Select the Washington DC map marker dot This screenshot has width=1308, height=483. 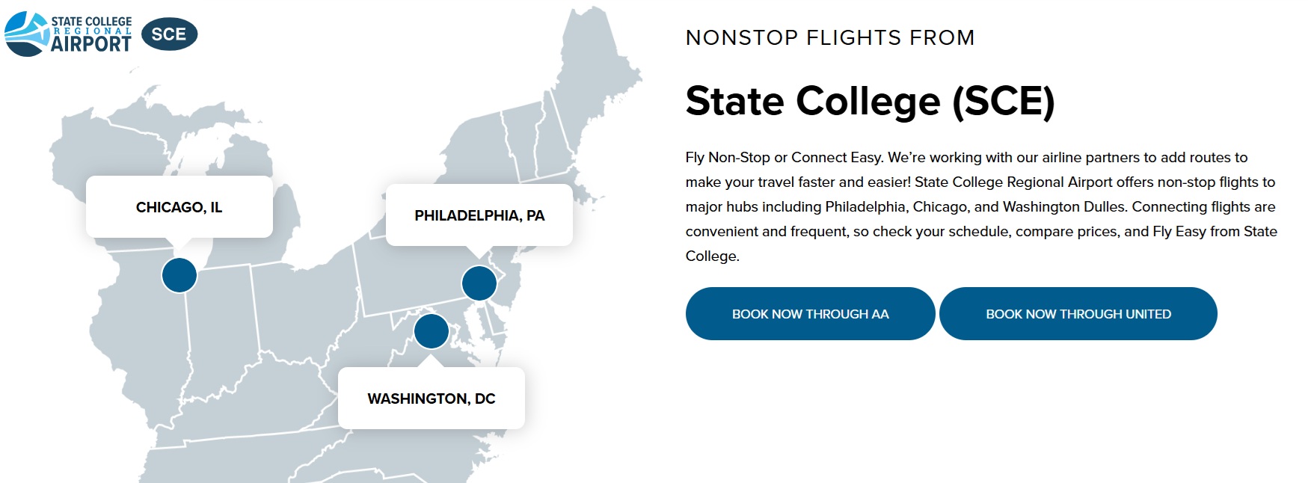point(431,330)
